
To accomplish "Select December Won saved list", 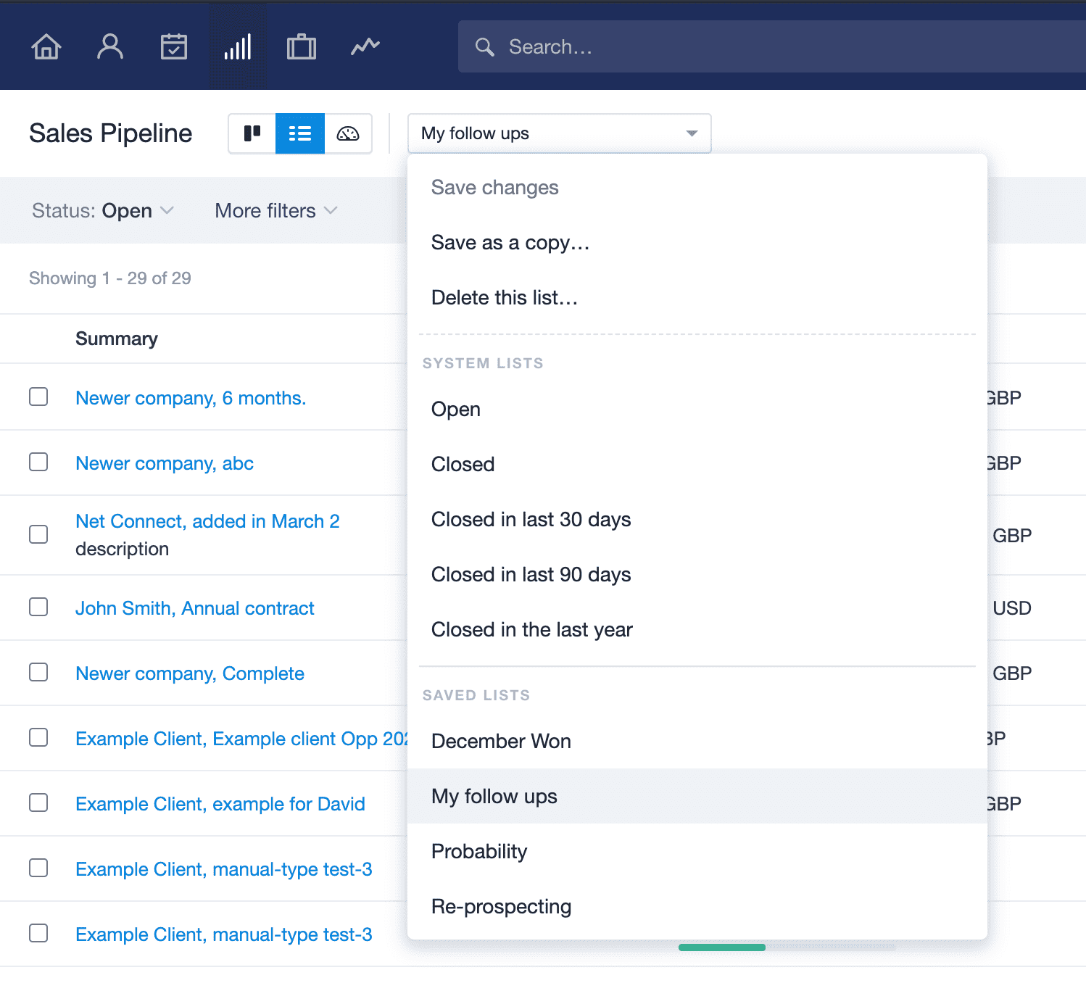I will pyautogui.click(x=697, y=742).
